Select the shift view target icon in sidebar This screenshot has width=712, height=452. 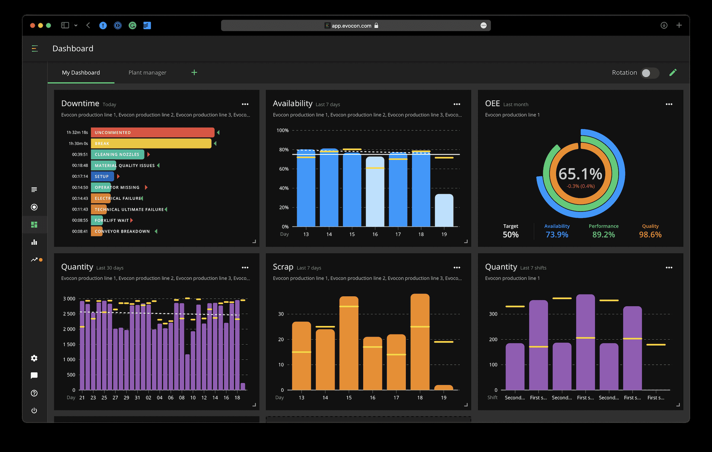point(34,207)
